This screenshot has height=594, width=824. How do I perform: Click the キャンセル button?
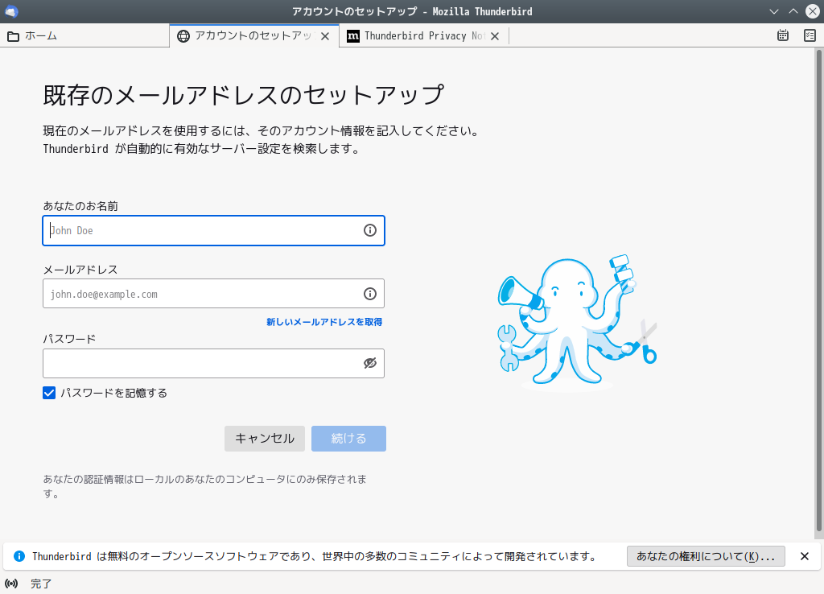[x=264, y=439]
